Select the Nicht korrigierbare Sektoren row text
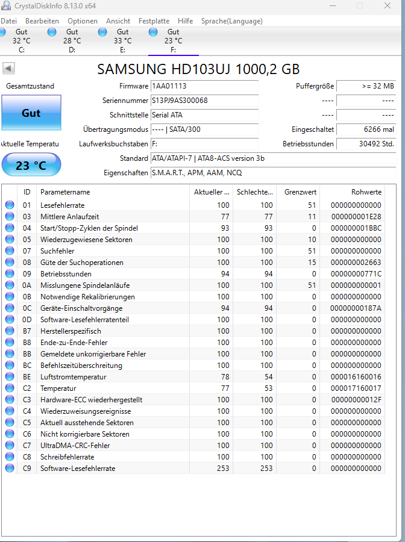Viewport: 405px width, 542px height. [85, 434]
